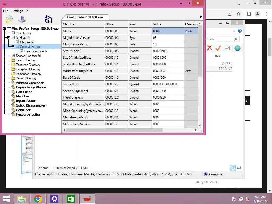The height and width of the screenshot is (204, 272).
Task: Select the AddressOfEntryPoint member cell
Action: [x=83, y=71]
